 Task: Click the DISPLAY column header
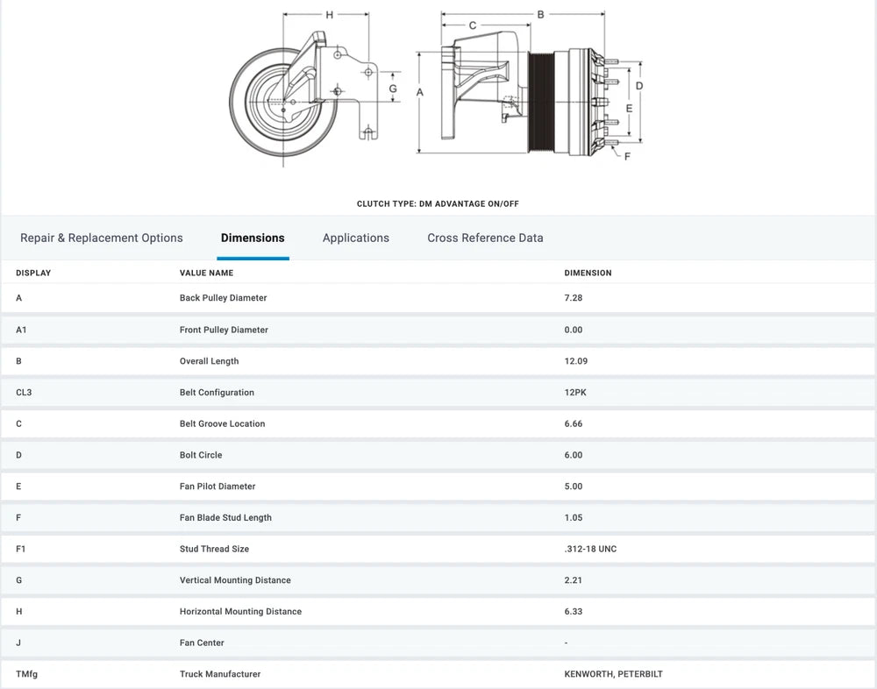point(33,273)
